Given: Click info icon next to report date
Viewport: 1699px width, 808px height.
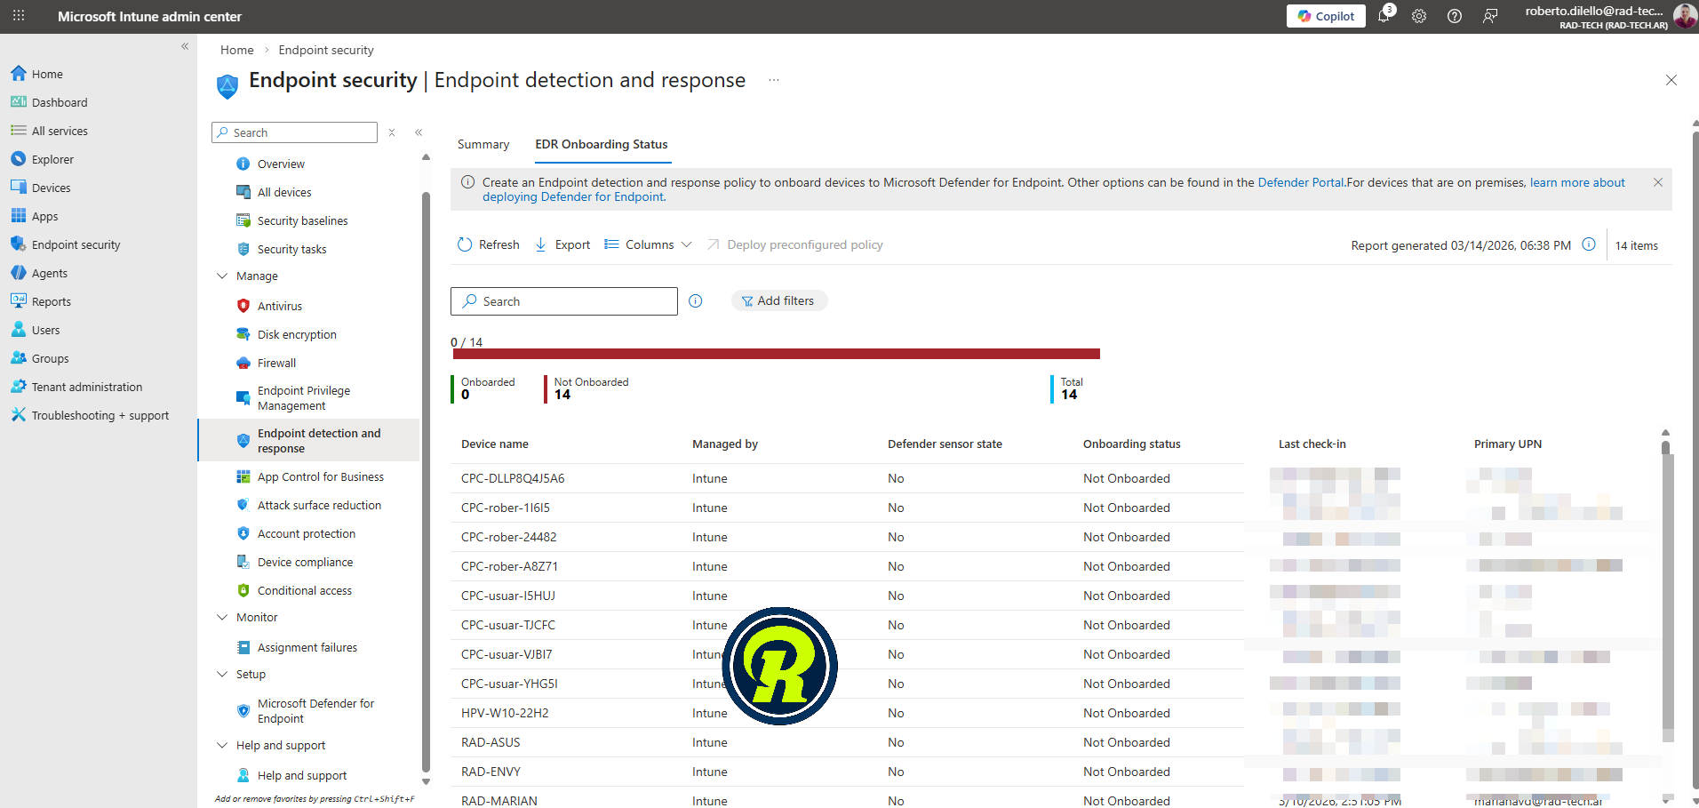Looking at the screenshot, I should tap(1589, 244).
